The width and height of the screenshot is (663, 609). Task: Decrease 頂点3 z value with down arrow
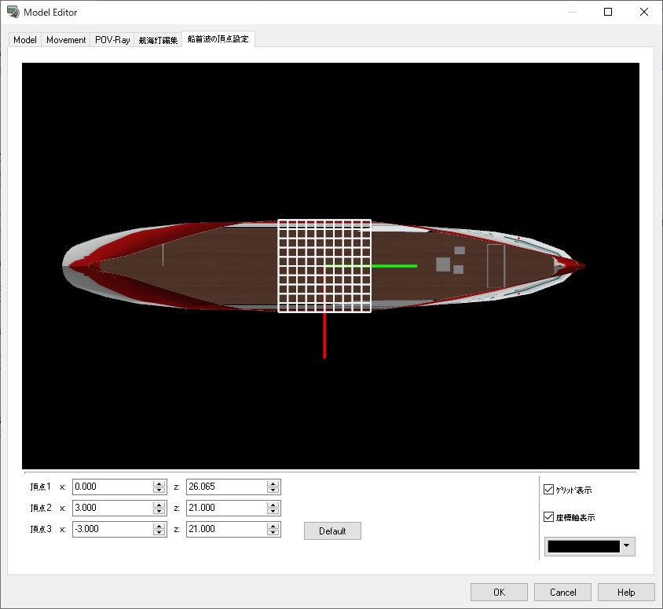point(273,533)
